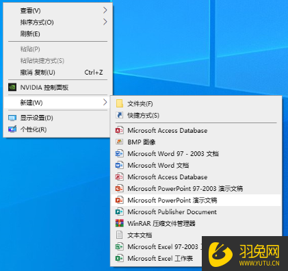Image resolution: width=288 pixels, height=271 pixels.
Task: Click the highlighted PowerPoint 演示文稿 icon
Action: [120, 200]
